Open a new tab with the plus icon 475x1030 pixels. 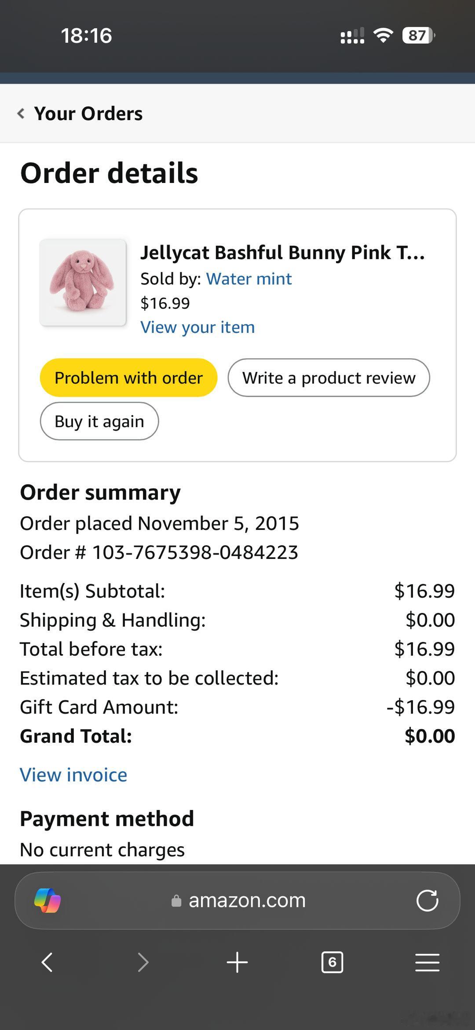click(x=237, y=962)
